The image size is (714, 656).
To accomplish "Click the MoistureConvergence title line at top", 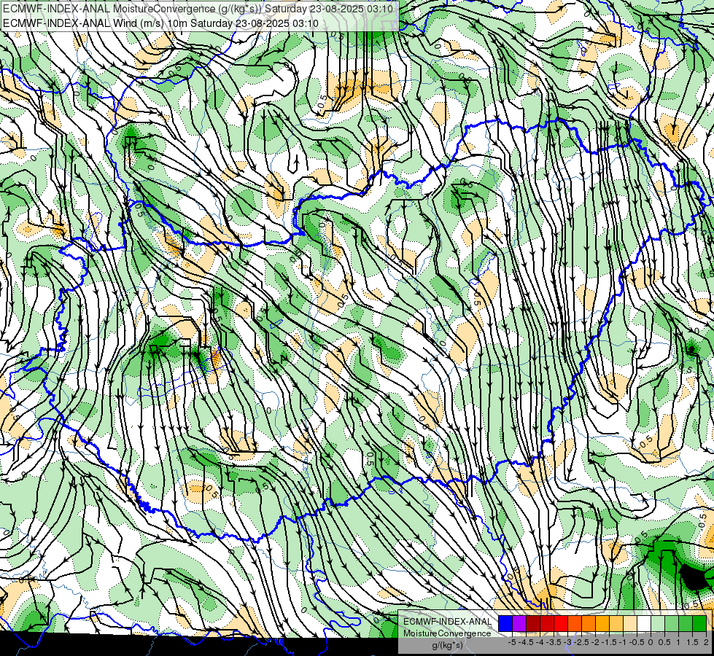I will [x=198, y=8].
